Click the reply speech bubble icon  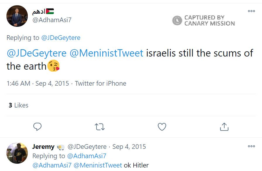pyautogui.click(x=37, y=127)
